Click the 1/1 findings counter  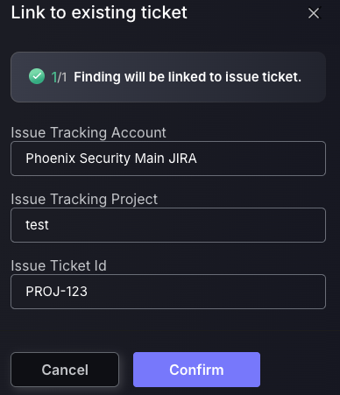click(x=59, y=77)
